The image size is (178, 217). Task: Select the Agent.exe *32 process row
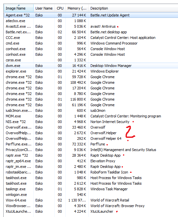91,15
